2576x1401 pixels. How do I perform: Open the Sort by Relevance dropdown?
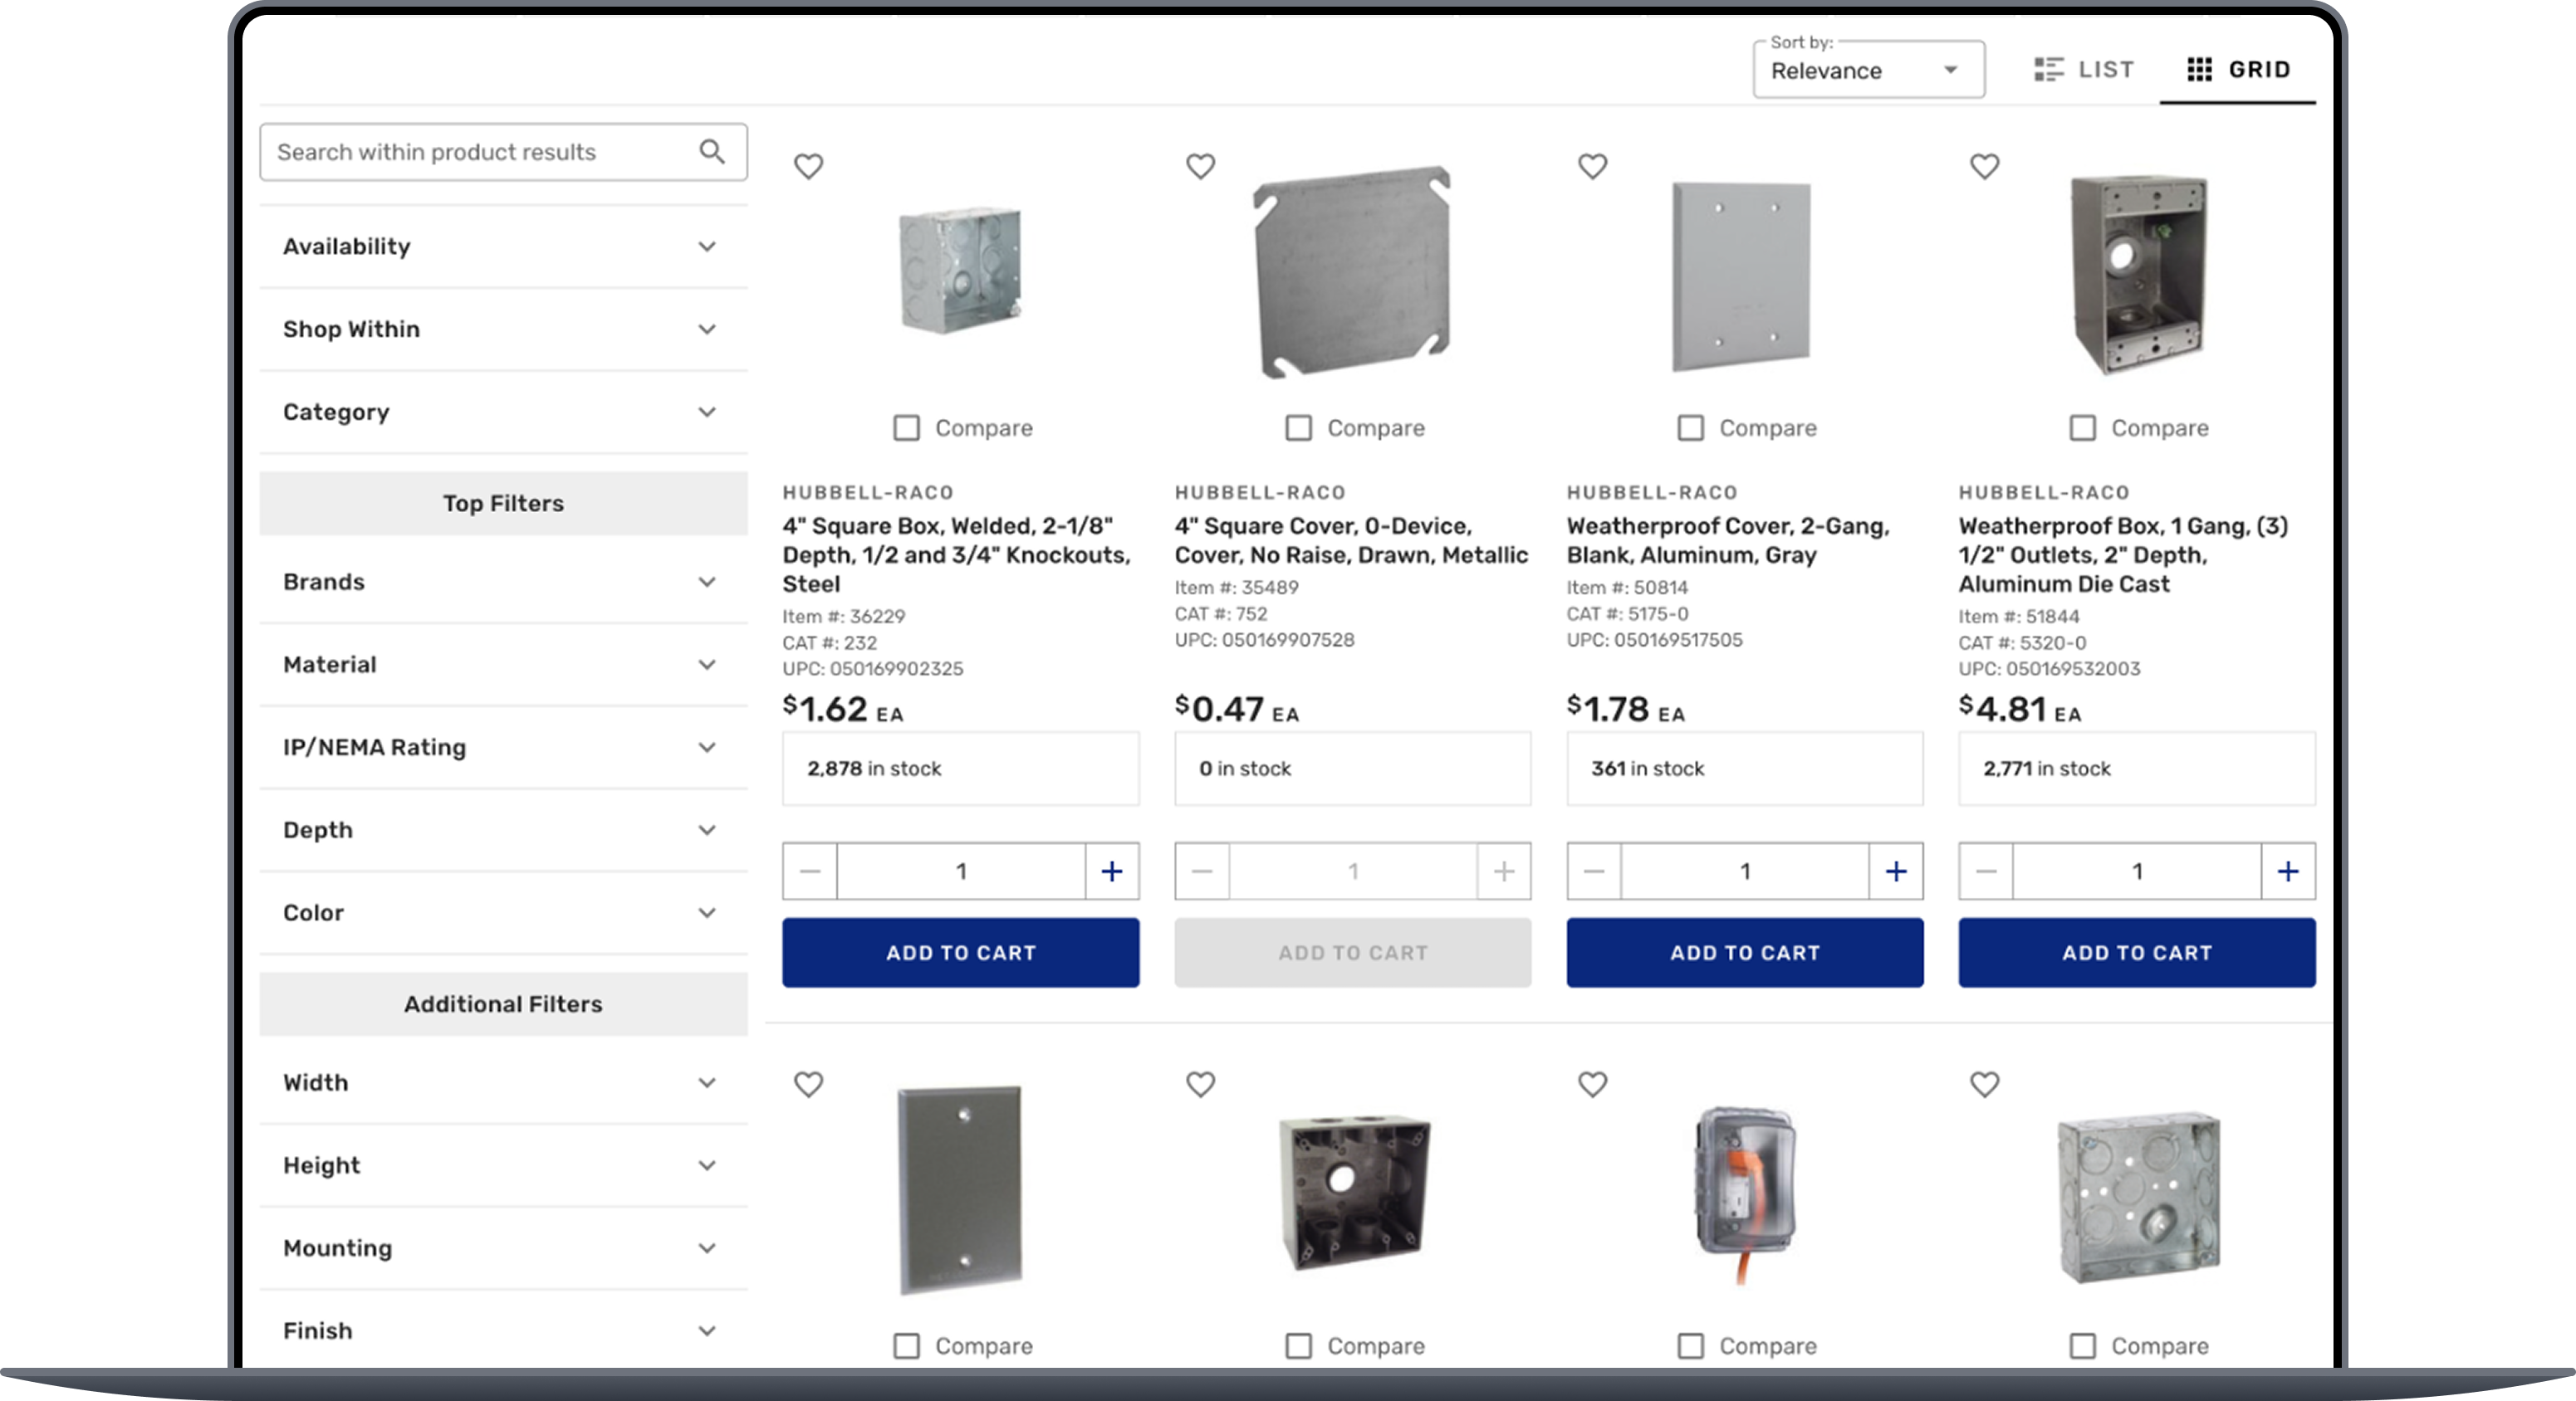tap(1868, 70)
